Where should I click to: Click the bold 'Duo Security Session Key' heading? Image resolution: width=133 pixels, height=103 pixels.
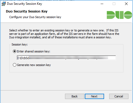coord(27,11)
